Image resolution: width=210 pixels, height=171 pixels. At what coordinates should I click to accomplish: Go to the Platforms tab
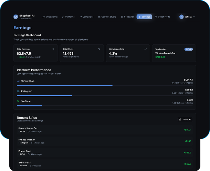[68, 17]
